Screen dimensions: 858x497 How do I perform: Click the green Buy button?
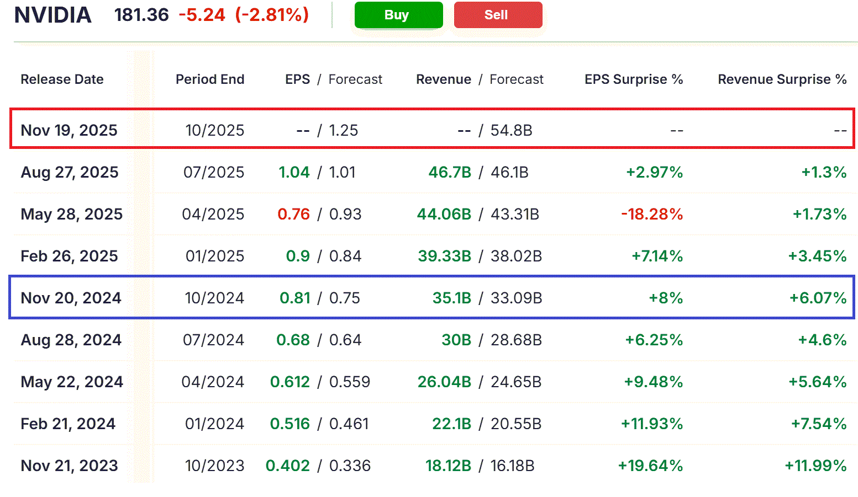coord(398,15)
